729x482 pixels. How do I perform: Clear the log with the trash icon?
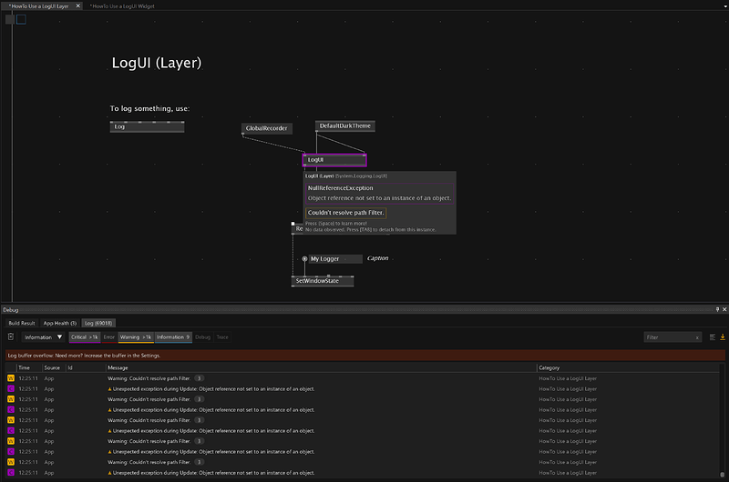point(11,336)
